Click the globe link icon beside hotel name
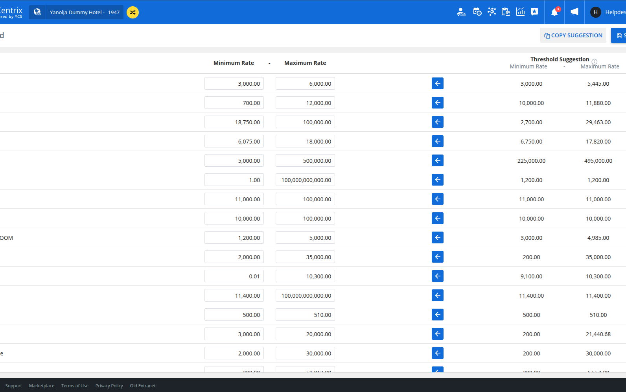 [x=37, y=12]
